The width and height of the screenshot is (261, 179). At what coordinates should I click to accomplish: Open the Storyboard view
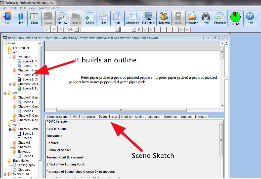(x=133, y=18)
